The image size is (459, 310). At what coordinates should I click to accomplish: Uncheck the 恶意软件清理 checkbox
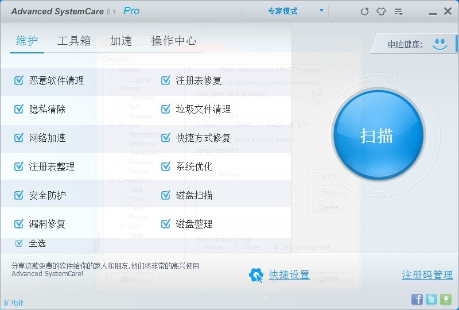click(x=19, y=80)
